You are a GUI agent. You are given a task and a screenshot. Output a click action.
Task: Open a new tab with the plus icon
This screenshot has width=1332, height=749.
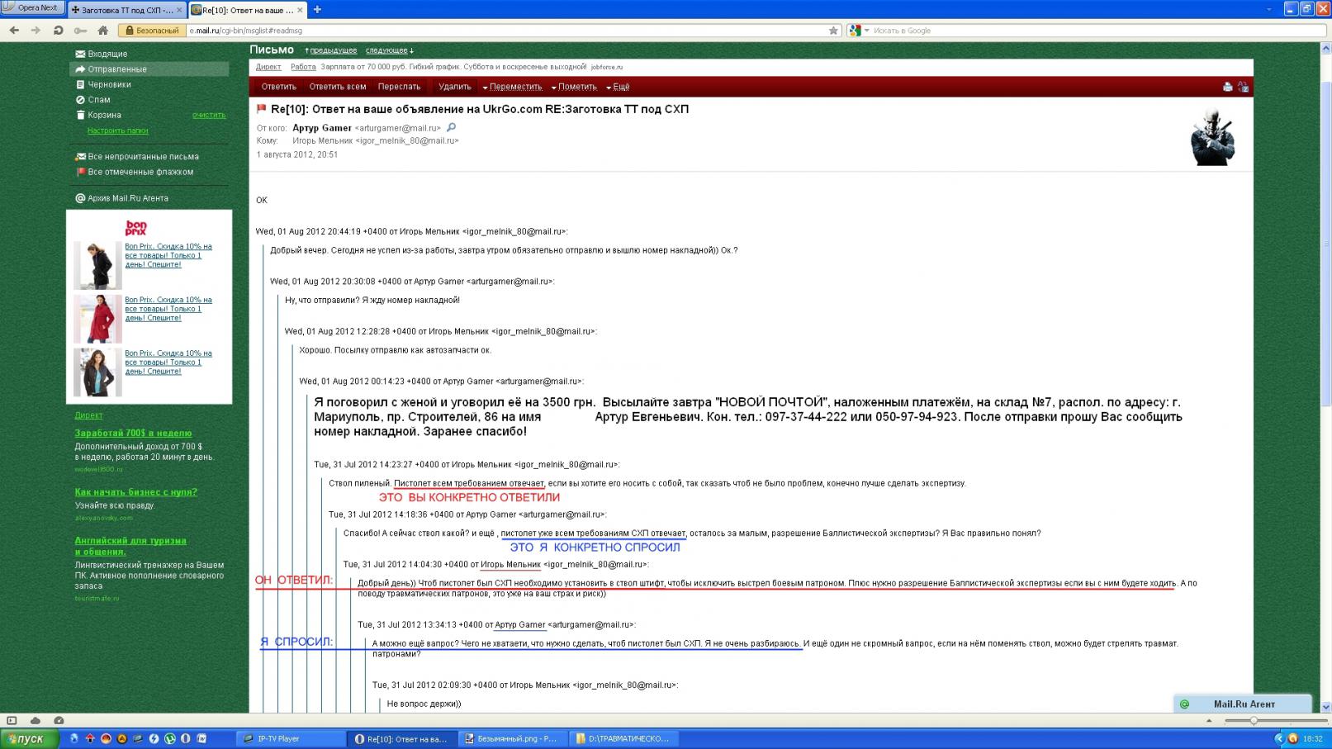tap(317, 10)
